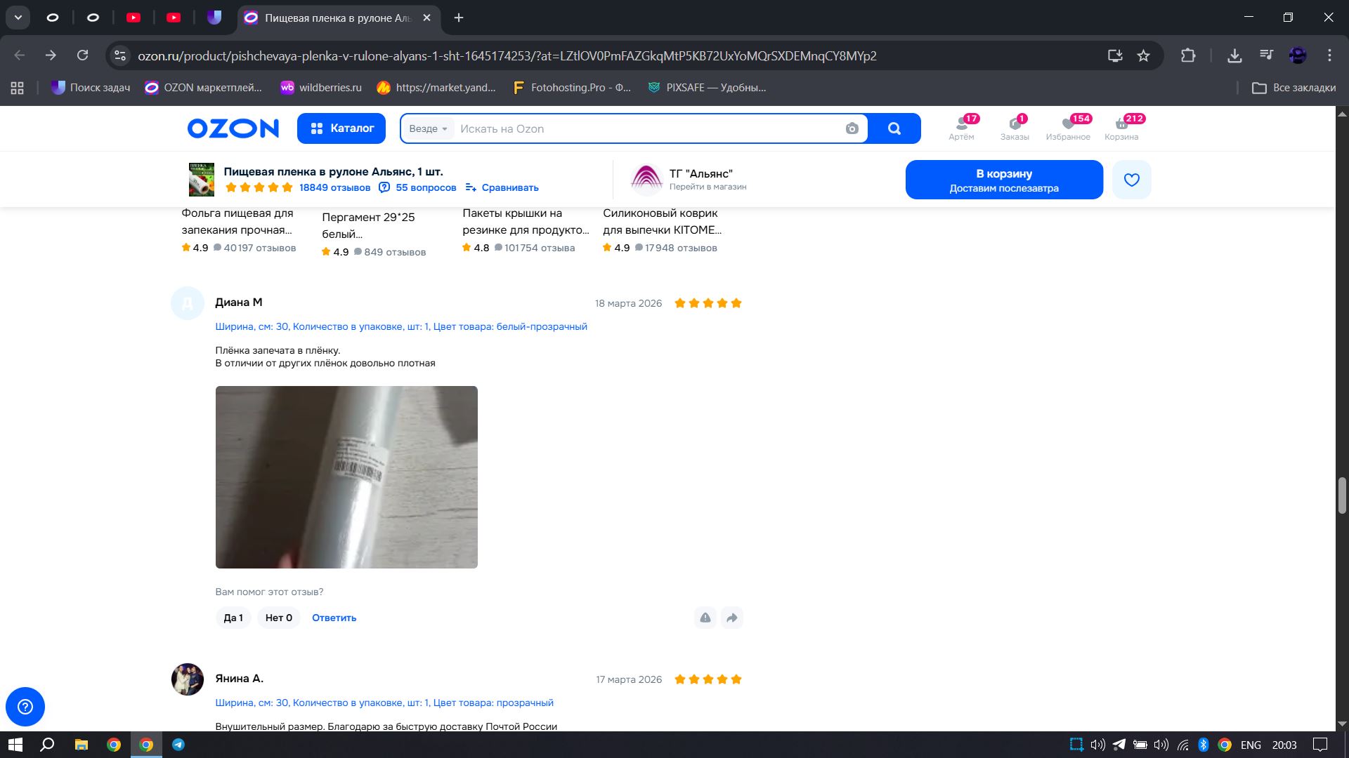
Task: Add product to favorites with heart icon
Action: click(1131, 180)
